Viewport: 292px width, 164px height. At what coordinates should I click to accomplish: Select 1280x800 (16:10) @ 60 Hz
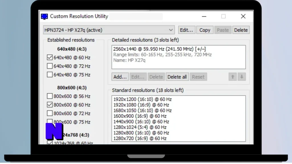[141, 133]
